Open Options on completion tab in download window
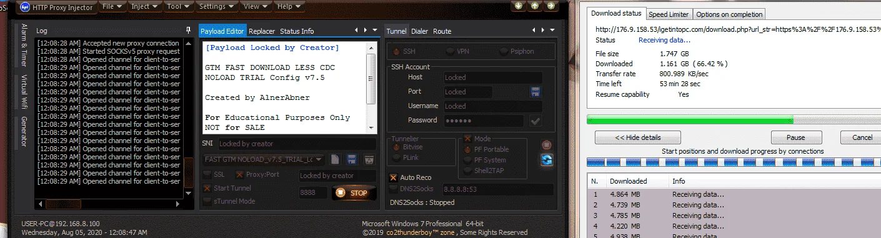The height and width of the screenshot is (238, 881). [x=729, y=14]
